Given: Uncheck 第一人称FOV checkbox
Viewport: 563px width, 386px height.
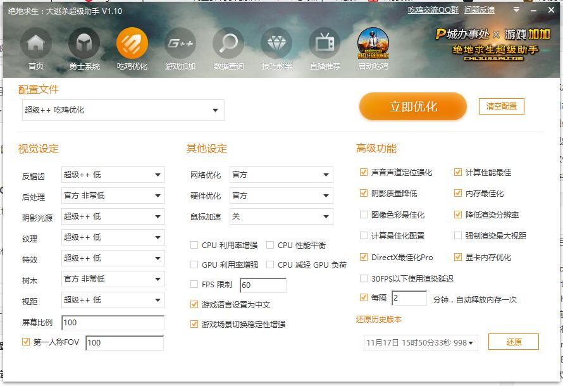Looking at the screenshot, I should pyautogui.click(x=25, y=342).
